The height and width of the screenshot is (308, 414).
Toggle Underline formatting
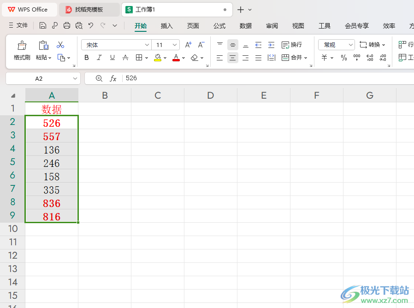pyautogui.click(x=112, y=58)
